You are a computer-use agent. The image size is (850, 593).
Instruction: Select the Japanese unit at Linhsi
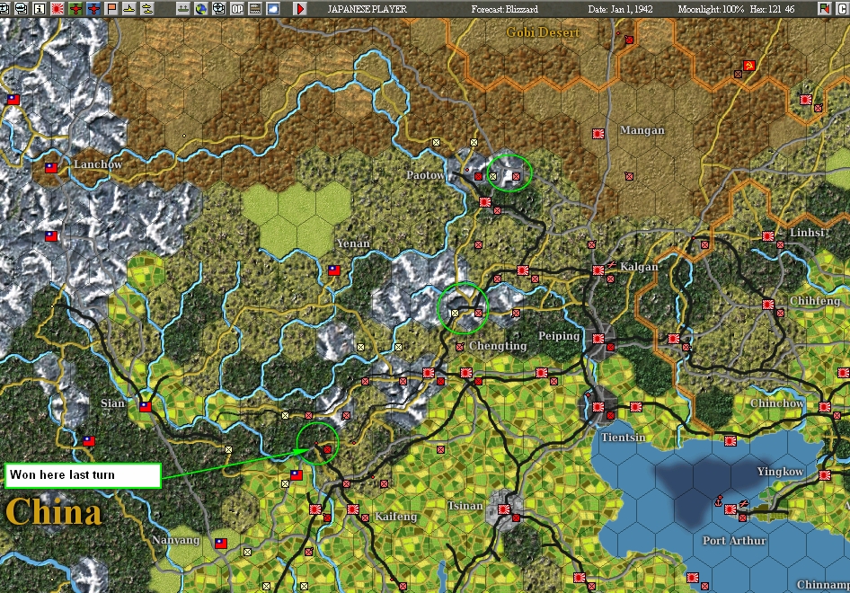click(x=768, y=235)
